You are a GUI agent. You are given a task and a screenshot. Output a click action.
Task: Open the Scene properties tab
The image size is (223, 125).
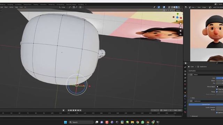(185, 81)
